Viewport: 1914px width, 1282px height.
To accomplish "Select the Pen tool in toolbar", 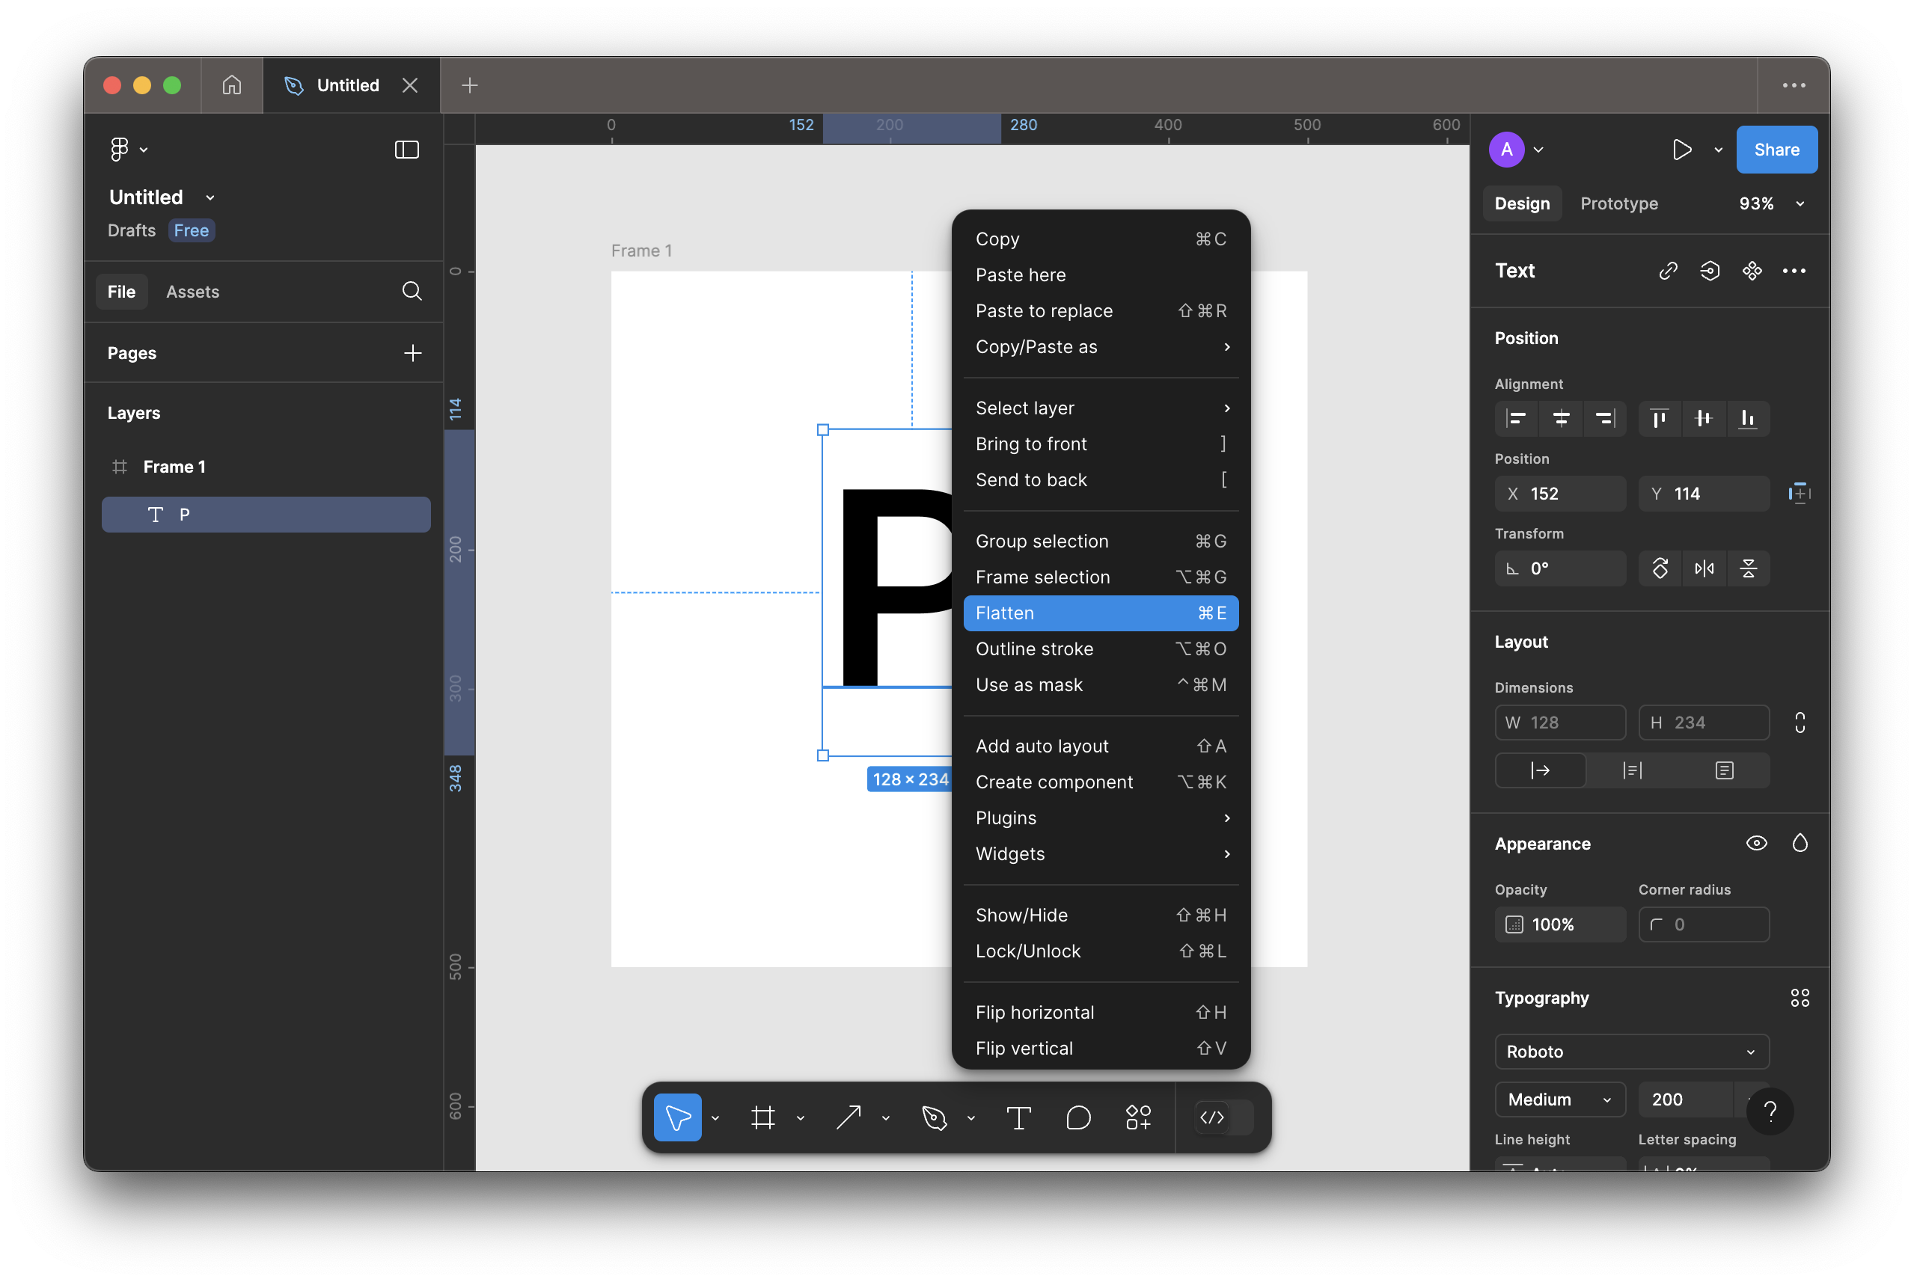I will (934, 1117).
